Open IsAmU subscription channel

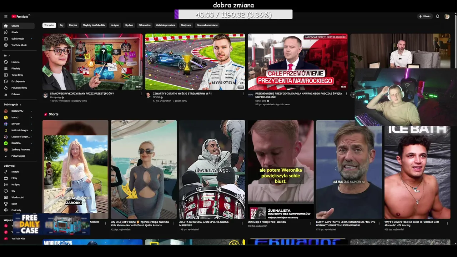pos(18,117)
